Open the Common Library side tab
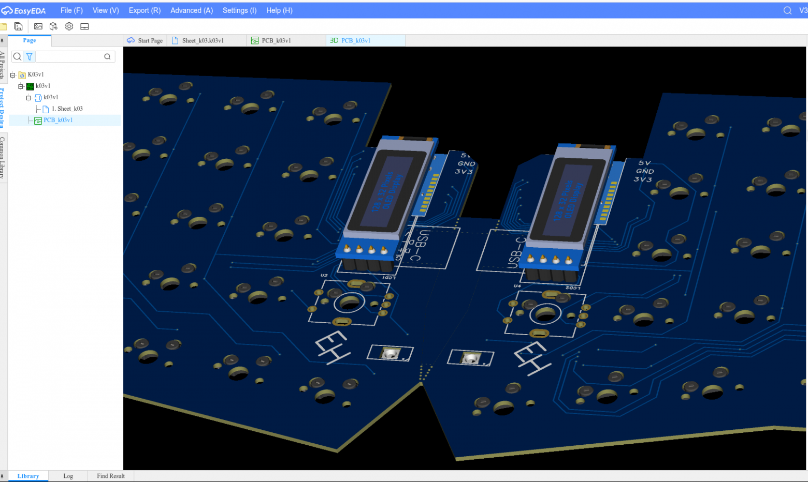This screenshot has height=482, width=808. coord(3,158)
